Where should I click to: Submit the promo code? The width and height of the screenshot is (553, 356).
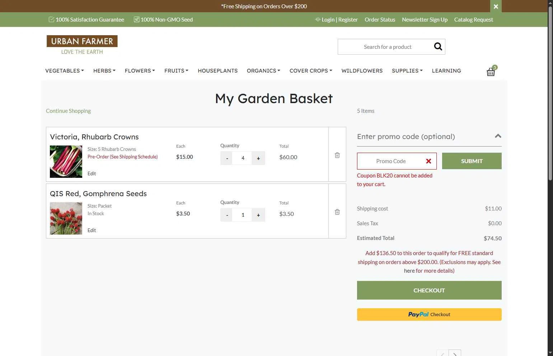pyautogui.click(x=472, y=161)
